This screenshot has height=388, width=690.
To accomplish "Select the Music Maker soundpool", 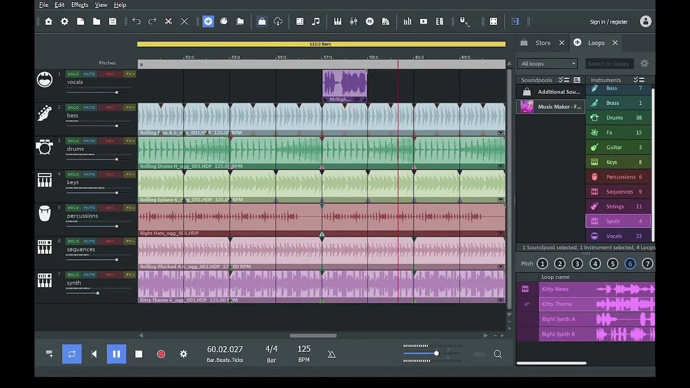I will click(x=551, y=107).
